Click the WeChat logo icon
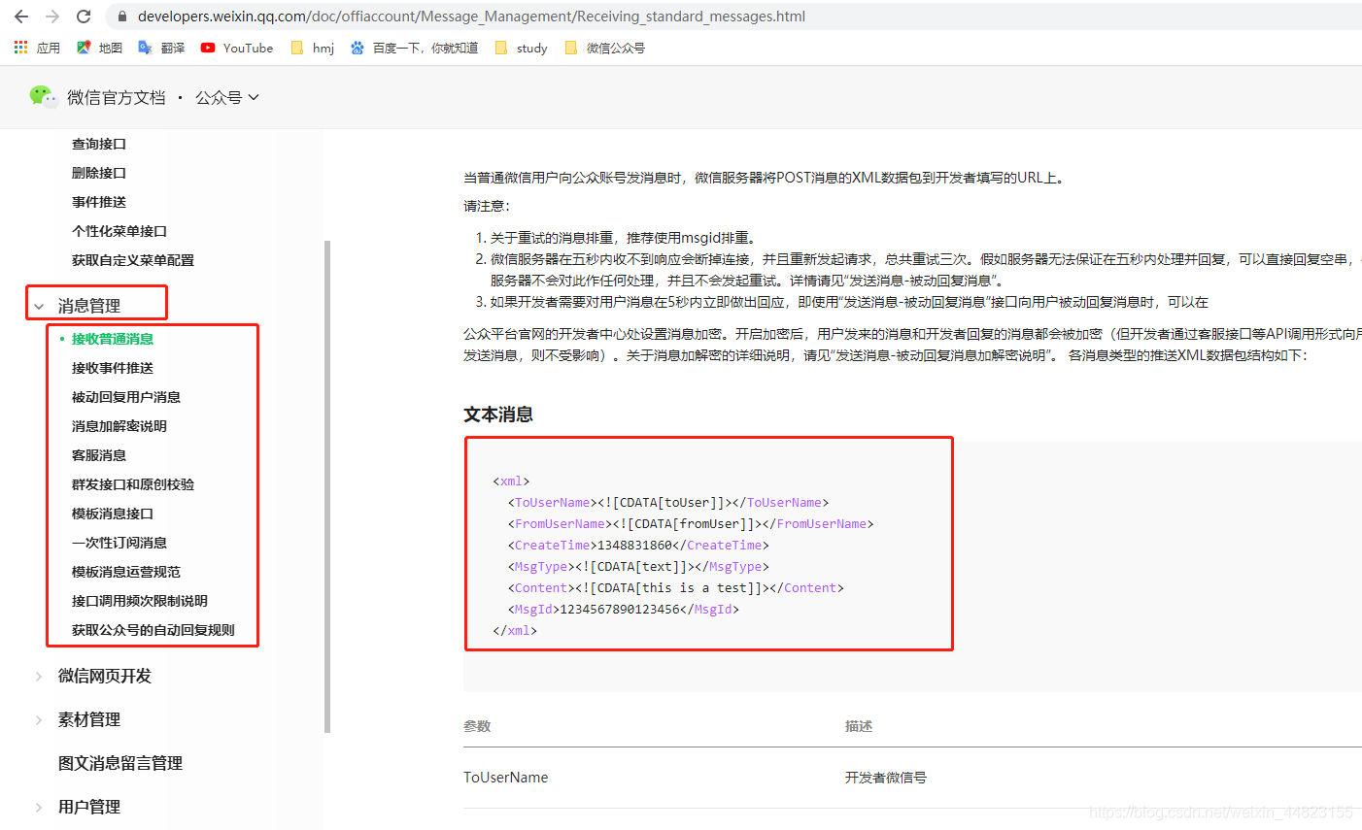 tap(43, 96)
